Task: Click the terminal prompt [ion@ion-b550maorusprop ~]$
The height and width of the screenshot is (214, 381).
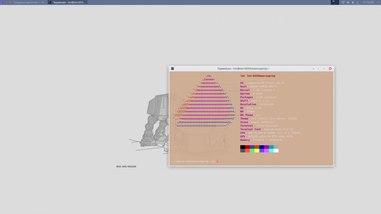Action: pyautogui.click(x=194, y=162)
